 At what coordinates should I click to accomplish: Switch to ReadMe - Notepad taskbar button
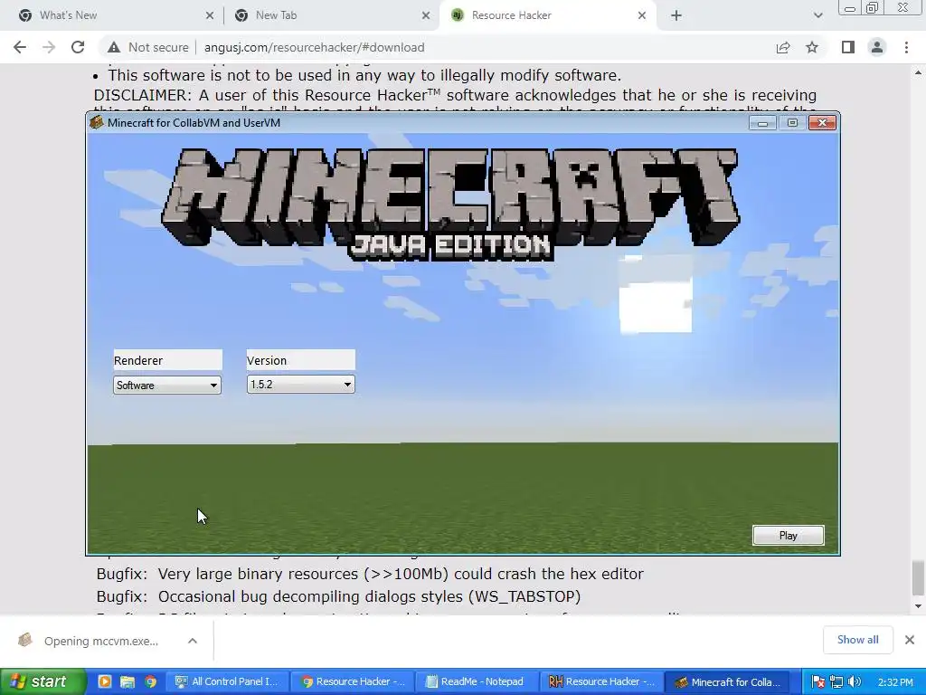click(x=478, y=681)
